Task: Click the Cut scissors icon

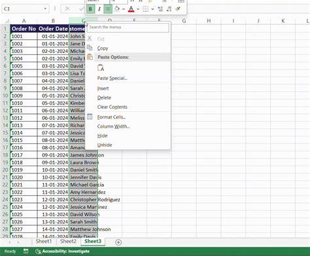Action: pyautogui.click(x=90, y=39)
